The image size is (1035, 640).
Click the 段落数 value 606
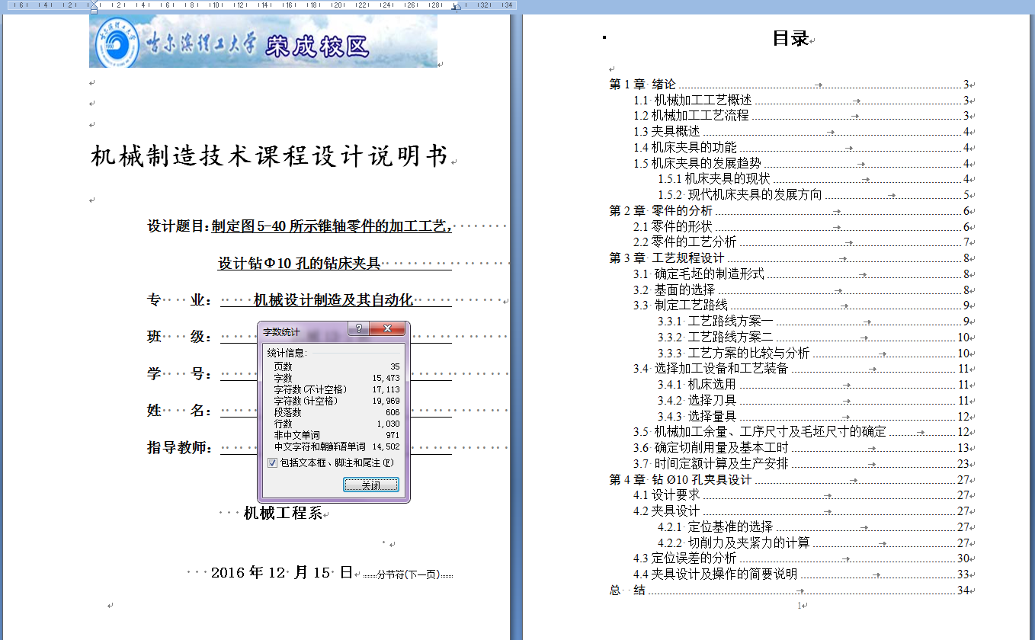[x=393, y=412]
